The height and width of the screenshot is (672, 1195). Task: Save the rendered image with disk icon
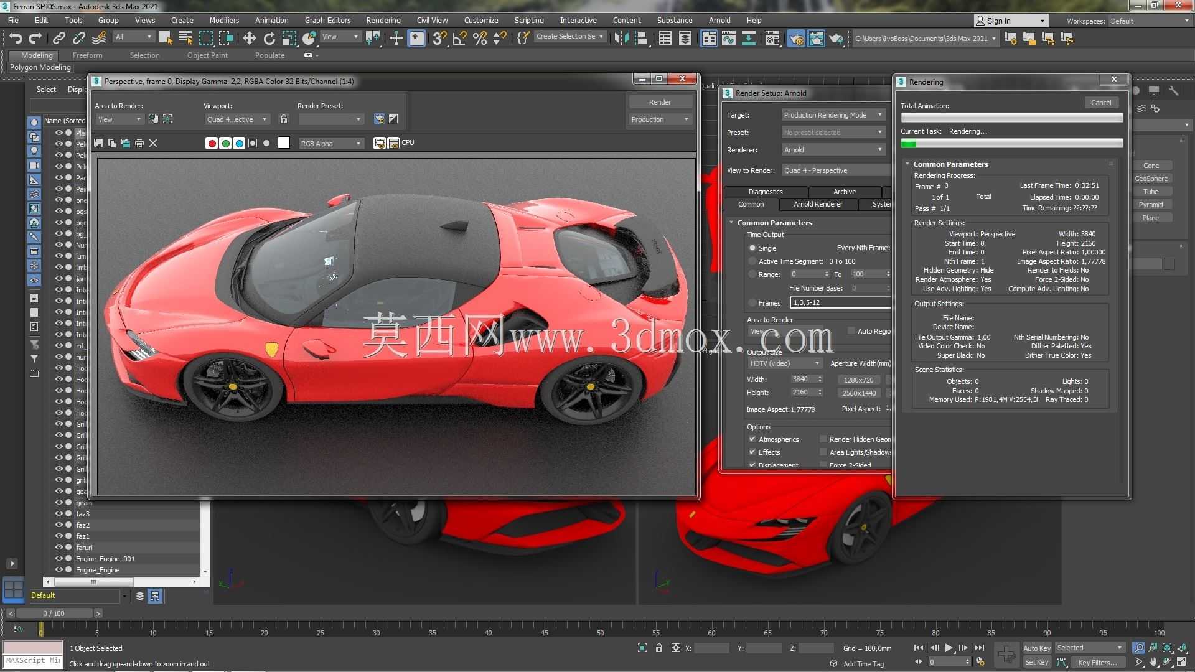coord(98,143)
